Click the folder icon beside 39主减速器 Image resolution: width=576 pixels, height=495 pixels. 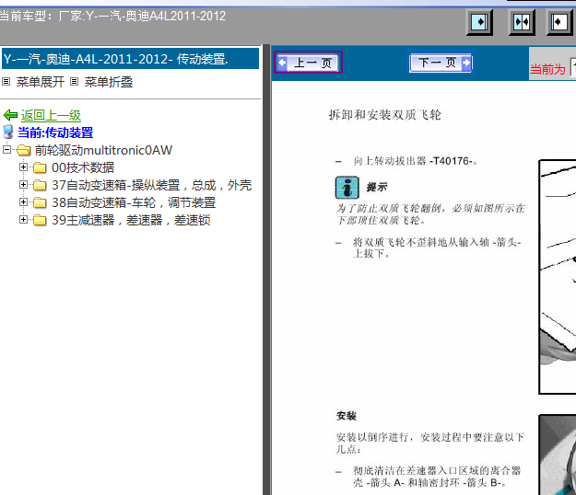(40, 221)
